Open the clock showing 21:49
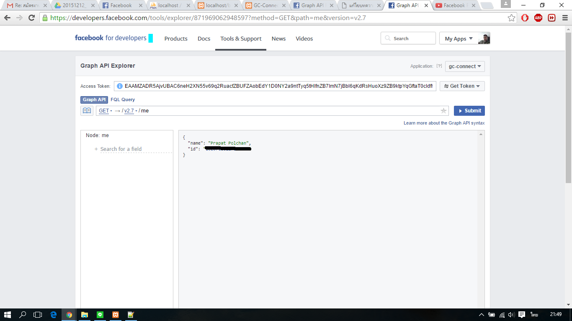Image resolution: width=572 pixels, height=321 pixels. click(x=556, y=315)
